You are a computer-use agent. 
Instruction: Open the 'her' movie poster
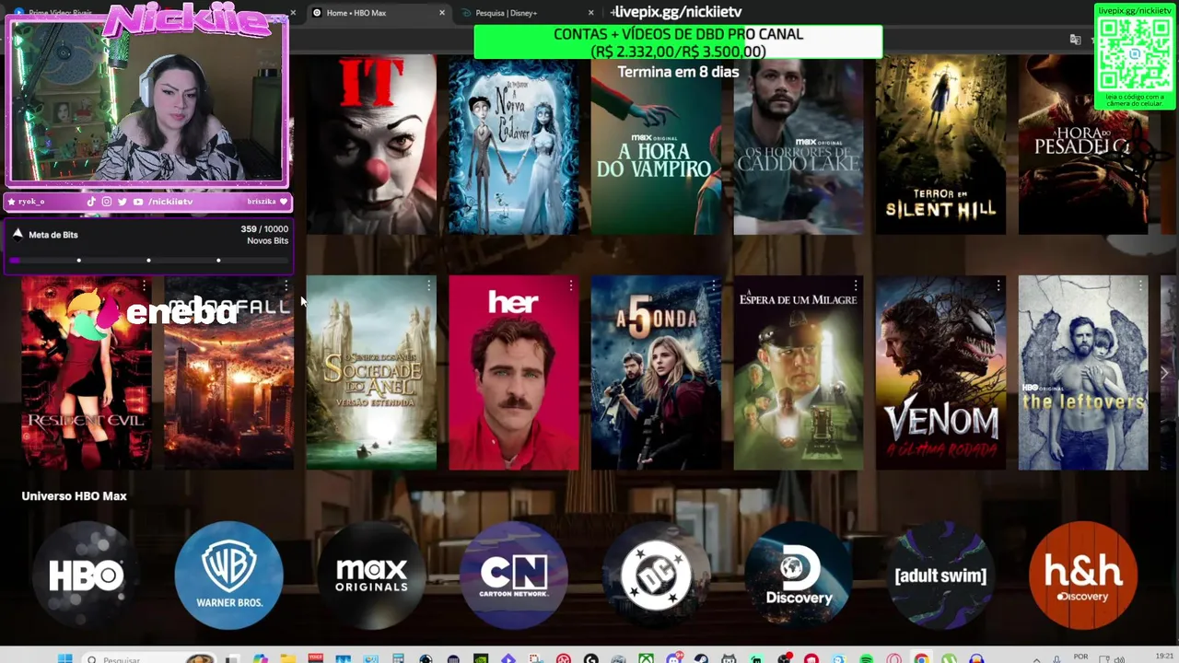click(514, 373)
